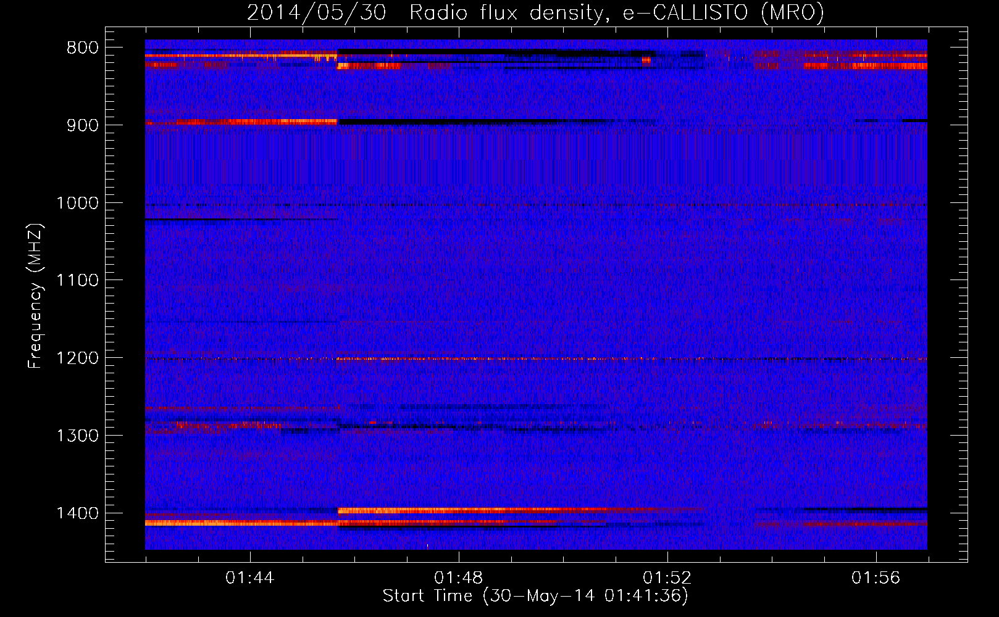Click the 1000 frequency tick label
The image size is (999, 617).
pos(77,203)
